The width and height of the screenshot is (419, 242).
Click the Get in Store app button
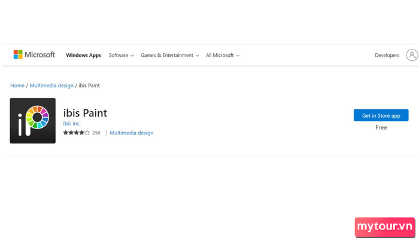[381, 115]
